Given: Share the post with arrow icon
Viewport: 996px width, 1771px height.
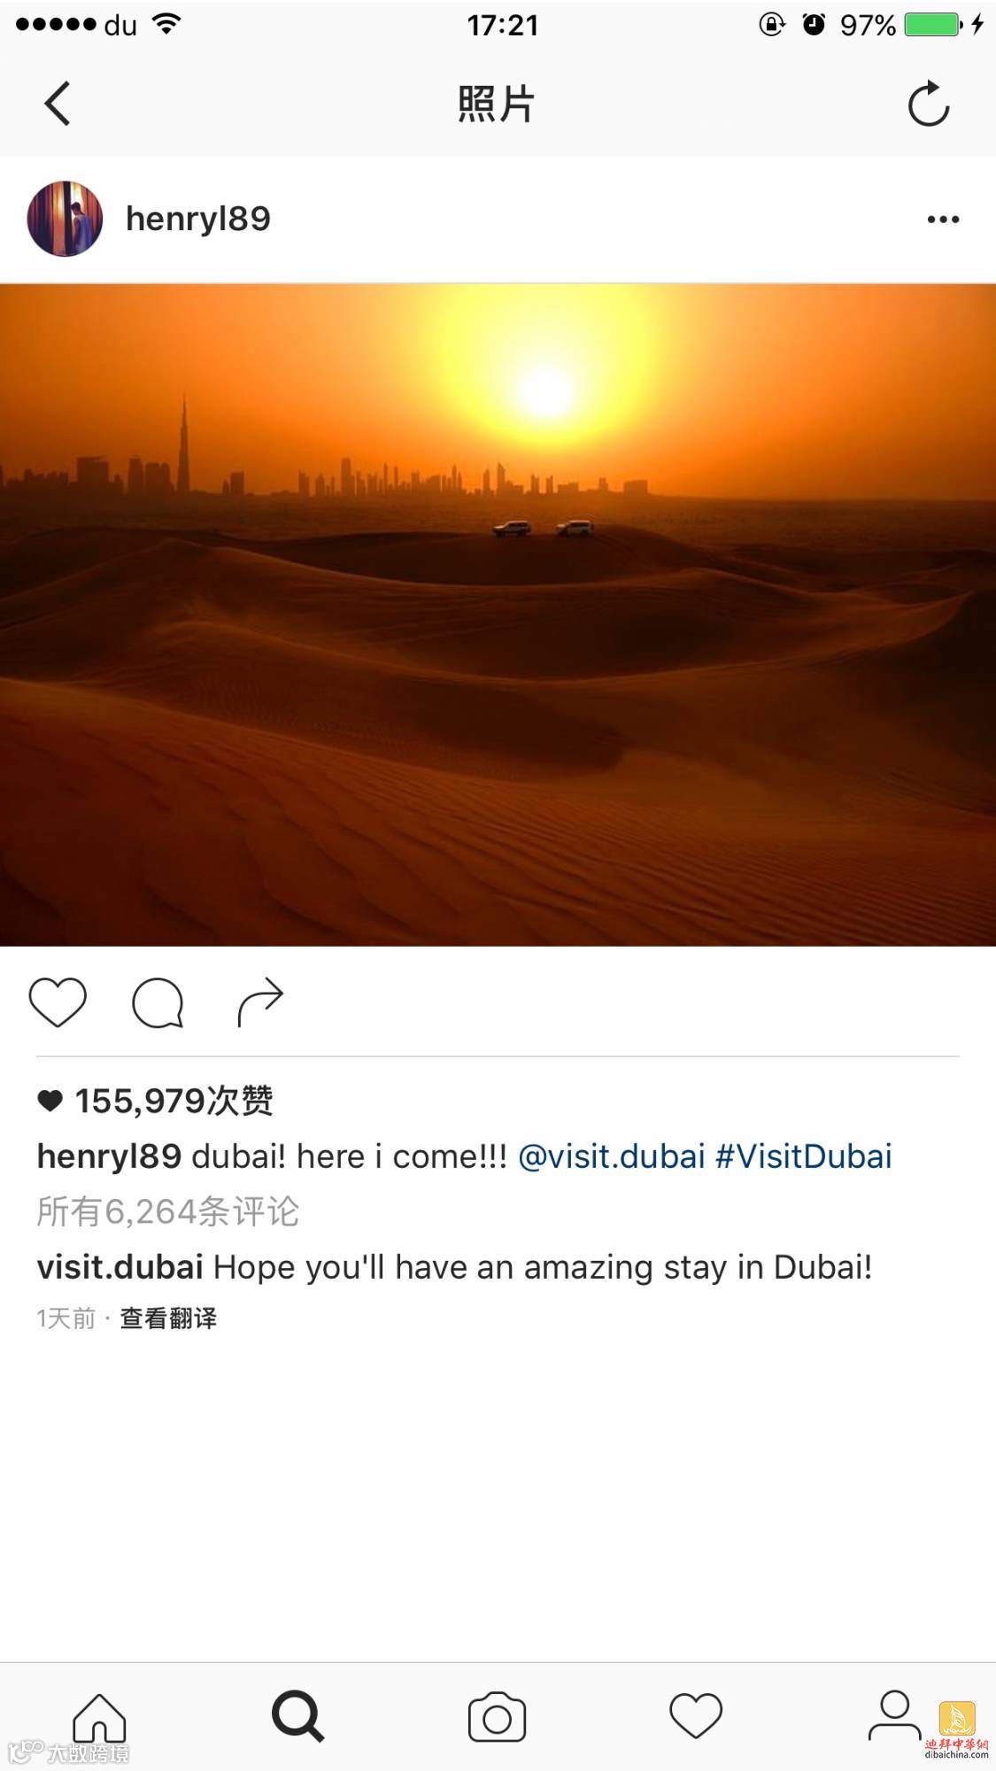Looking at the screenshot, I should [260, 1002].
